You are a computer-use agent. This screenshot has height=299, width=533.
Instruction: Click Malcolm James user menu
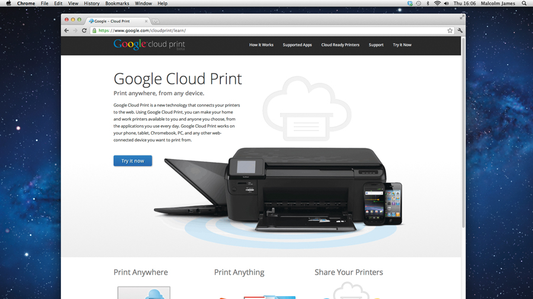[498, 4]
